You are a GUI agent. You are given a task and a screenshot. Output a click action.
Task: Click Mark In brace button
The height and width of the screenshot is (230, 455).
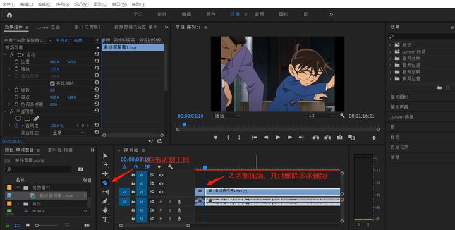pyautogui.click(x=228, y=138)
